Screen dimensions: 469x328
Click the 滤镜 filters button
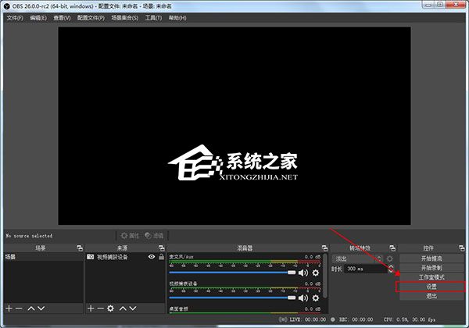154,236
